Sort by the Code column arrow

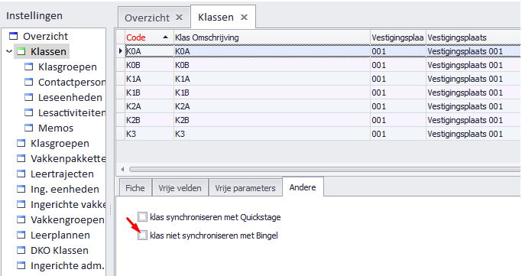[165, 37]
